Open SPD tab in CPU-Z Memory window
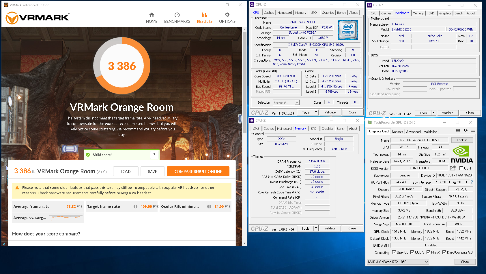This screenshot has width=486, height=274. 313,129
